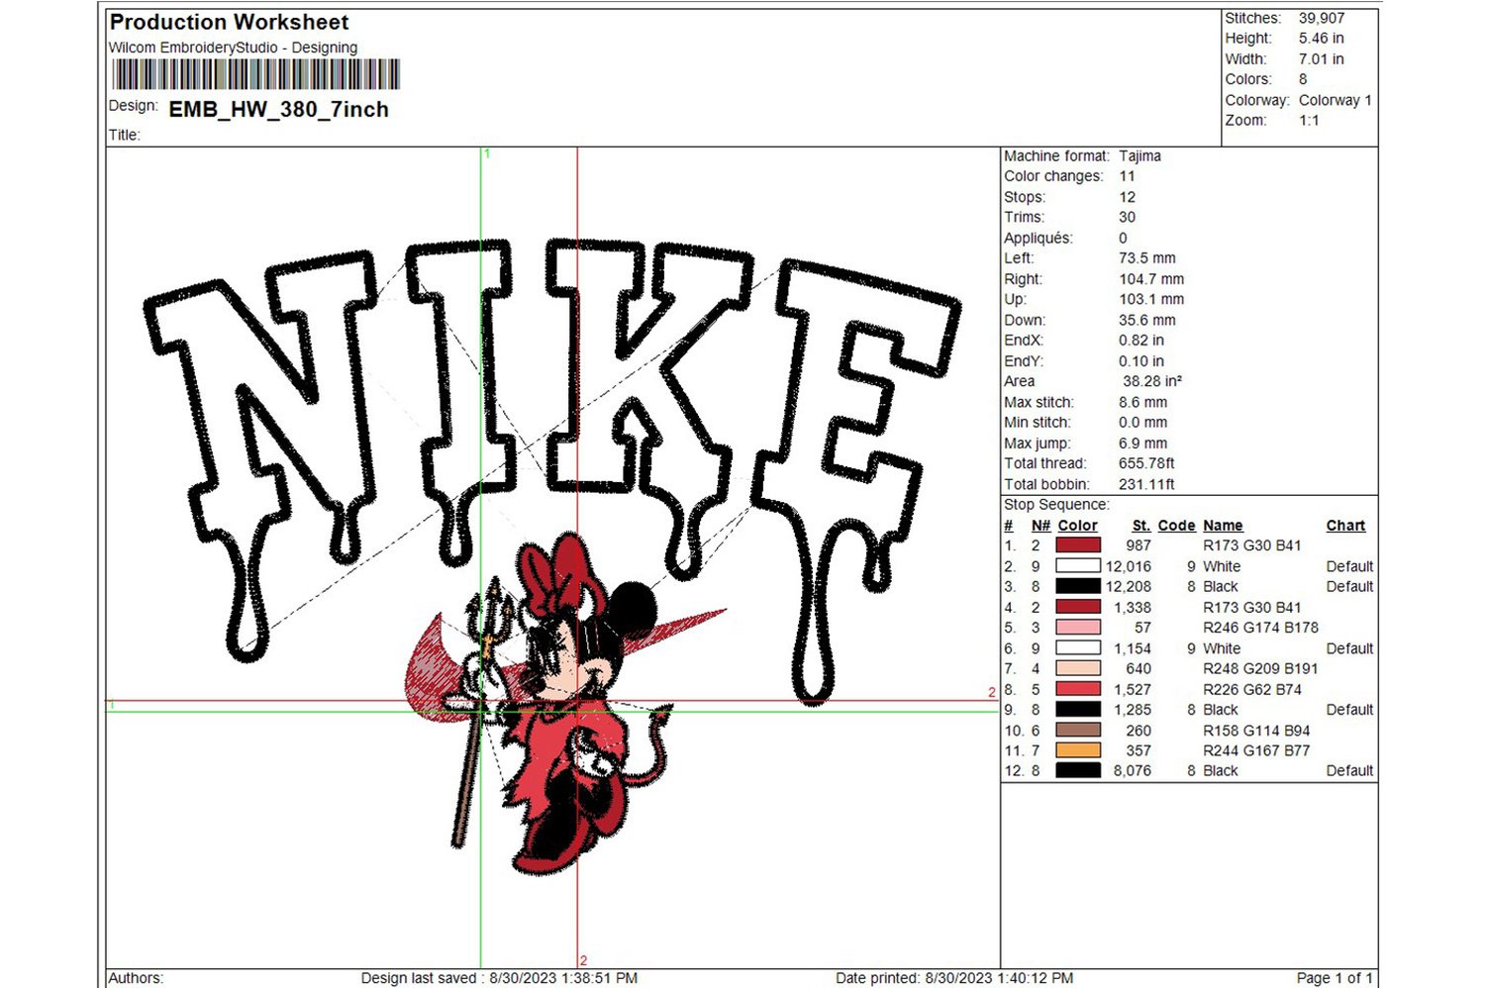
Task: Click the stitch count 987 in row 1
Action: tap(1138, 545)
